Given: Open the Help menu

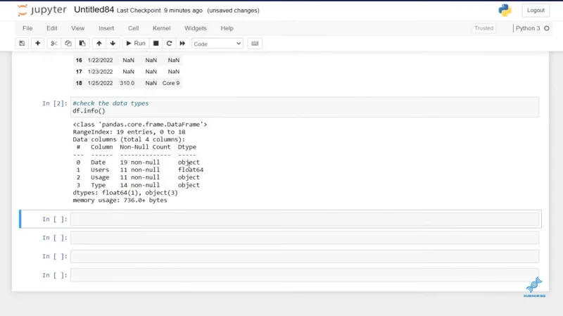Looking at the screenshot, I should [227, 28].
